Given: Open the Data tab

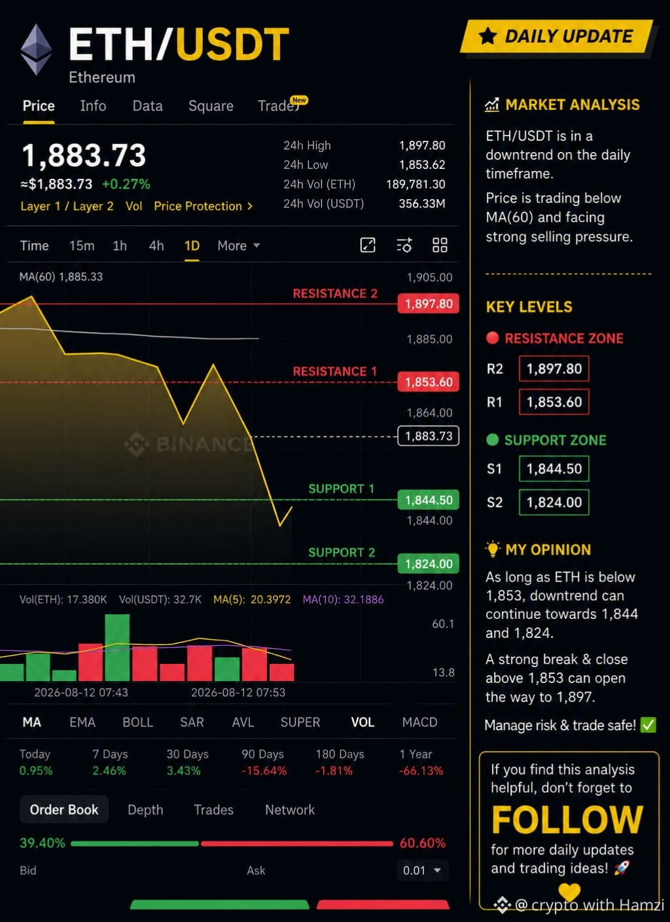Looking at the screenshot, I should (147, 106).
